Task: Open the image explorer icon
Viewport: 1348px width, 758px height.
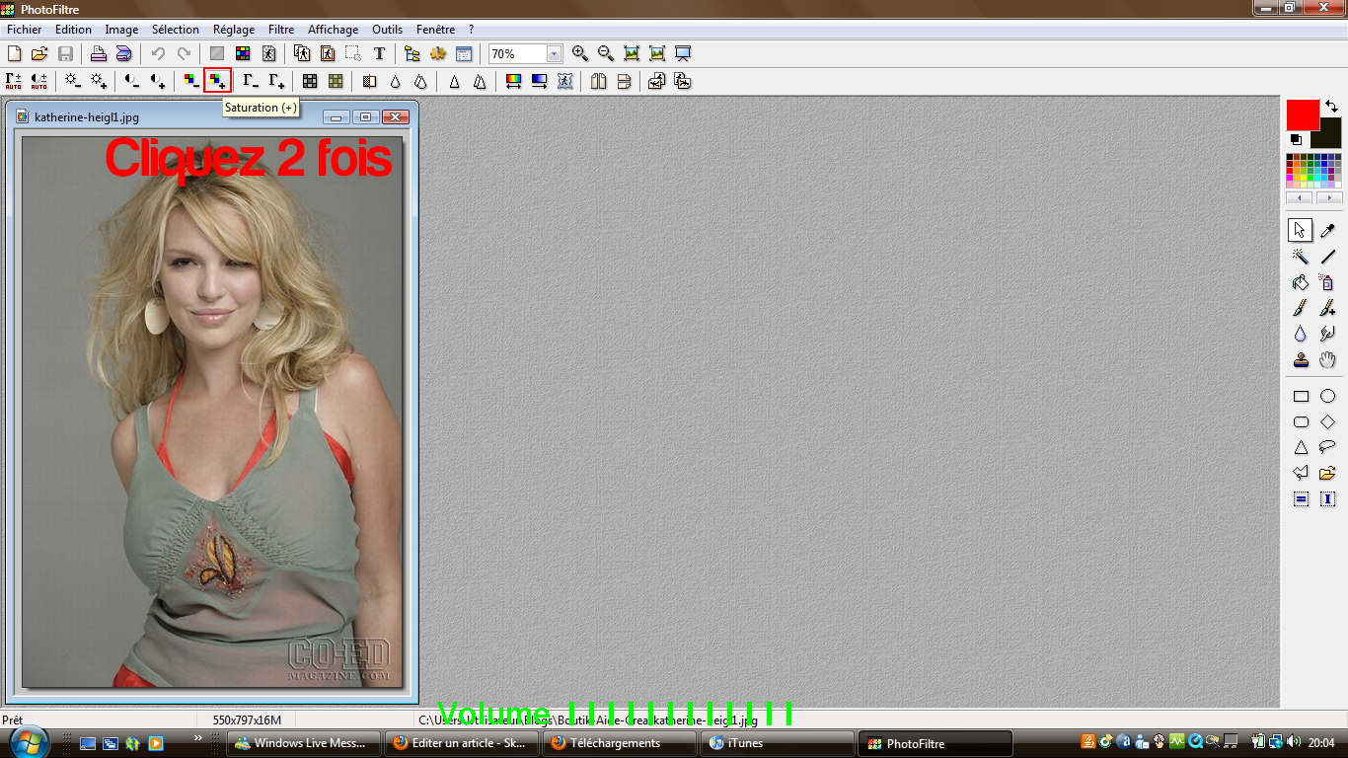Action: click(x=412, y=54)
